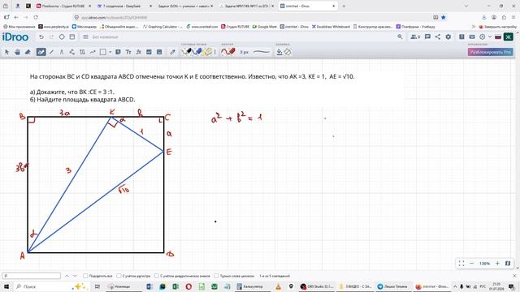Viewport: 520px width, 292px height.
Task: Open the zoom search magnifier icon
Action: [400, 37]
